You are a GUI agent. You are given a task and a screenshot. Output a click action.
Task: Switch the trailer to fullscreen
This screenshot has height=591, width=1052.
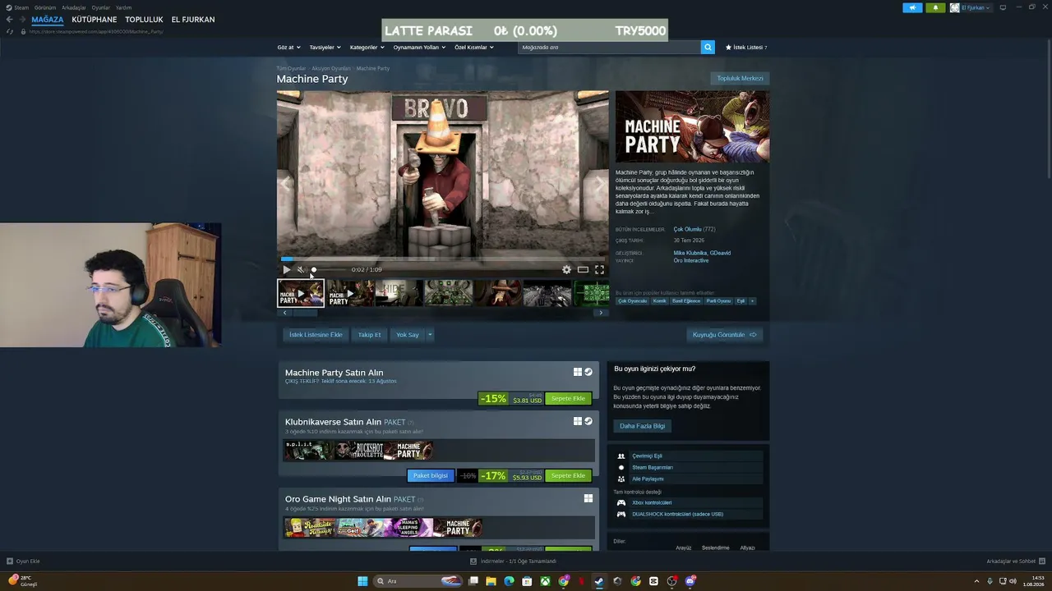pyautogui.click(x=599, y=269)
